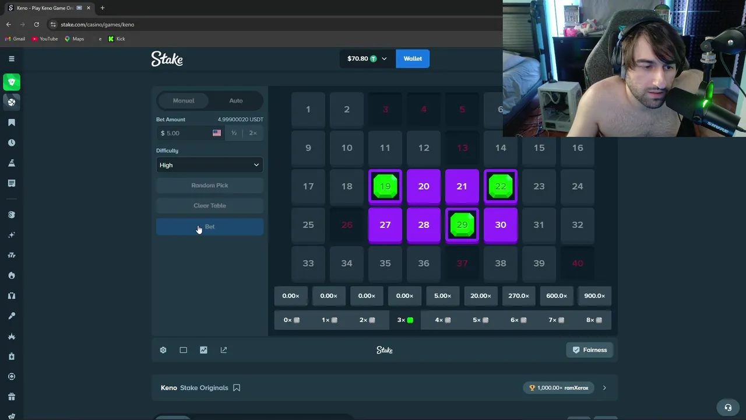Screen dimensions: 746x420
Task: Open the microphone Game Shows icon
Action: (11, 316)
